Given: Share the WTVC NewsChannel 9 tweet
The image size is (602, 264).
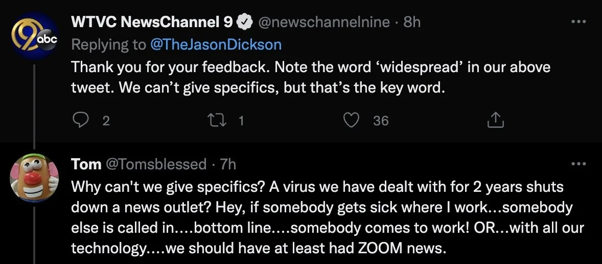Looking at the screenshot, I should coord(496,120).
